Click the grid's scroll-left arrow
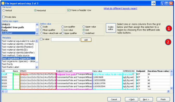This screenshot has height=102, width=175. pyautogui.click(x=3, y=91)
